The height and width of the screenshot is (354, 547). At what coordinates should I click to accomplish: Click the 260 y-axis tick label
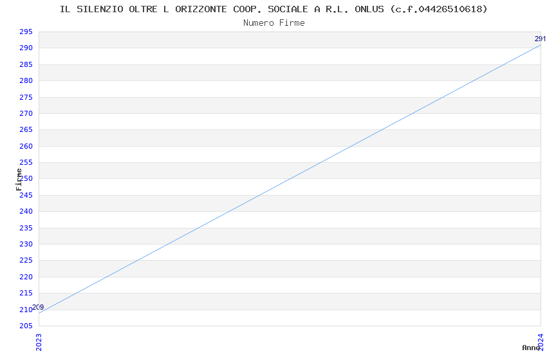coord(26,146)
